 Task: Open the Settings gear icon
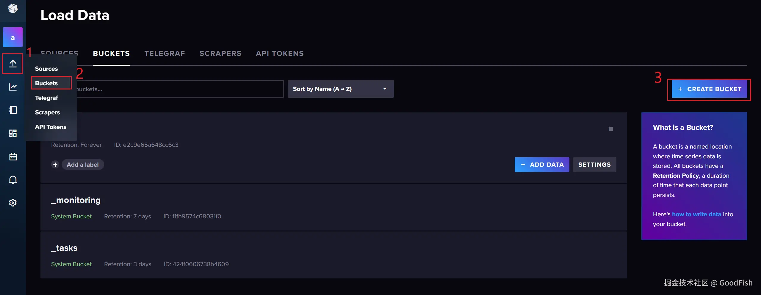[13, 203]
